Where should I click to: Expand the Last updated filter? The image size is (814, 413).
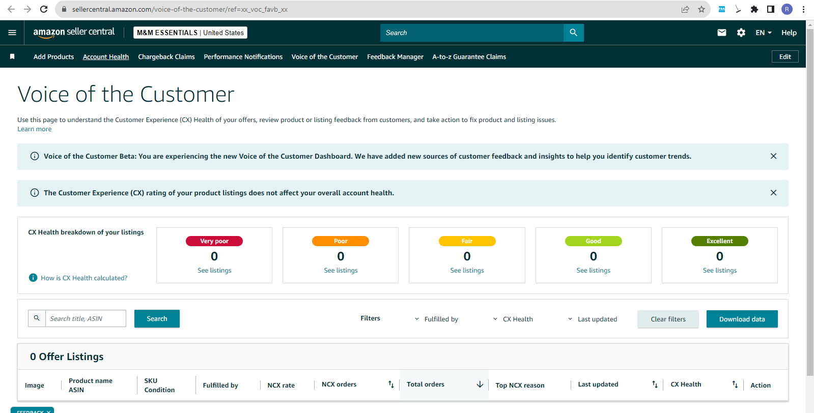point(592,319)
